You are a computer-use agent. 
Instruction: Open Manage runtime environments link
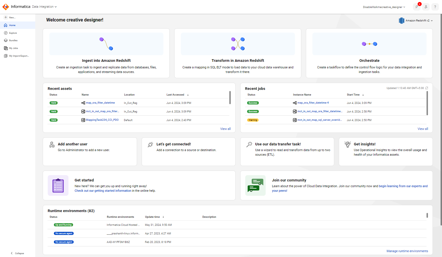pyautogui.click(x=407, y=251)
